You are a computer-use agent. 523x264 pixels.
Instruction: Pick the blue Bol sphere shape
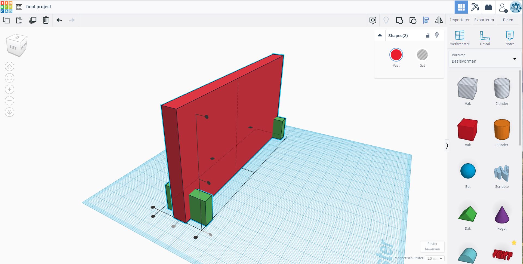(x=468, y=171)
